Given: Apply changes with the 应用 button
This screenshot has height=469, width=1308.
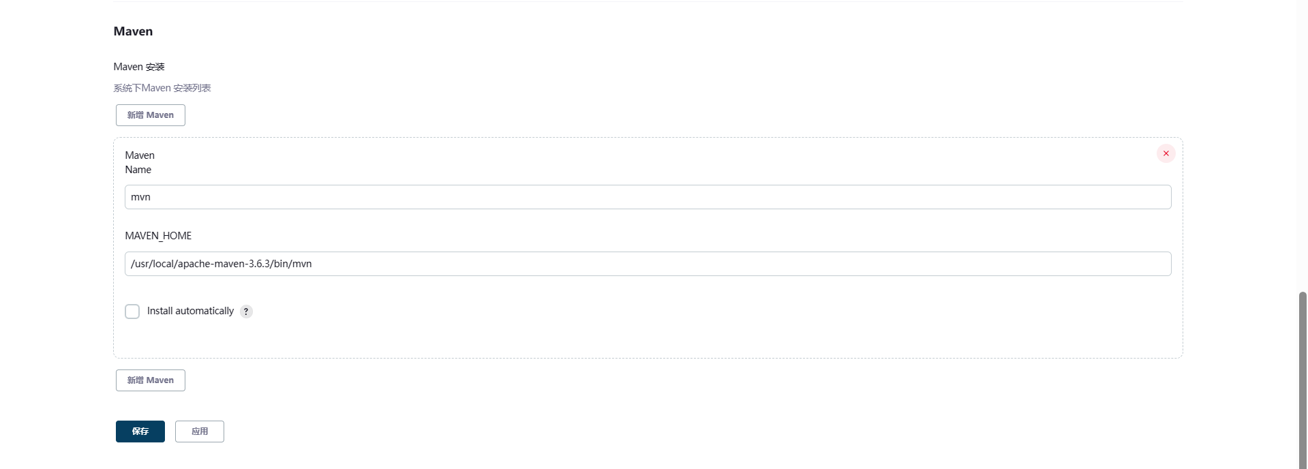Looking at the screenshot, I should [x=200, y=432].
